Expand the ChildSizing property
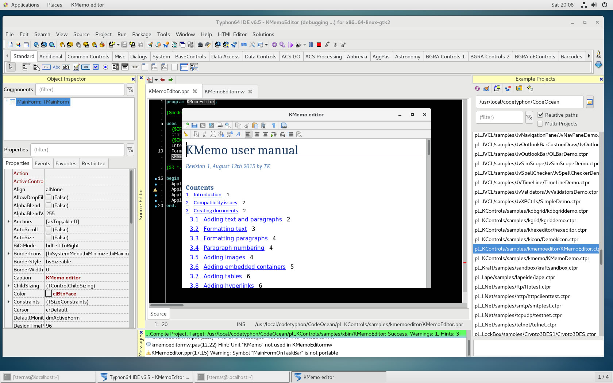The height and width of the screenshot is (383, 613). 8,286
